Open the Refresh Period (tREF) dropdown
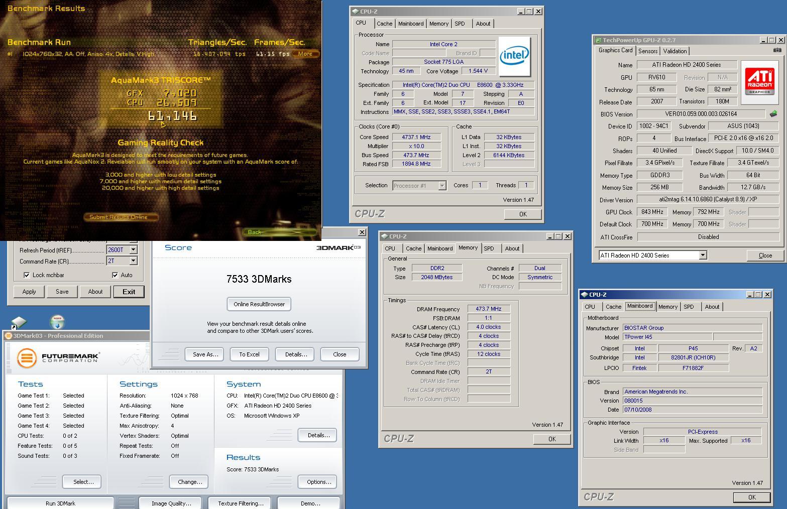 point(134,250)
